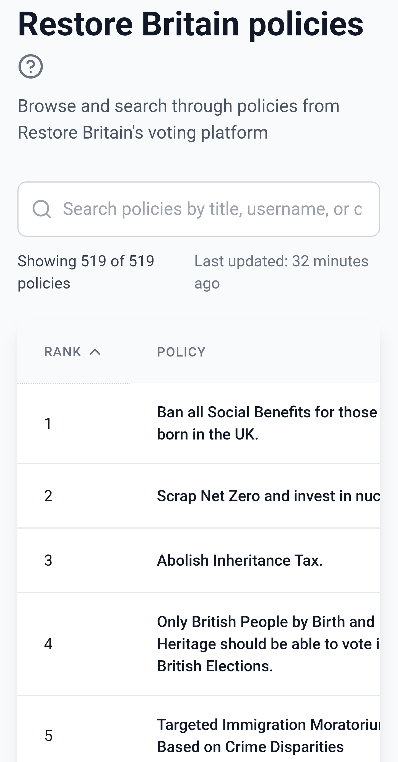The width and height of the screenshot is (398, 762).
Task: Click the Last updated timestamp text
Action: coord(281,272)
